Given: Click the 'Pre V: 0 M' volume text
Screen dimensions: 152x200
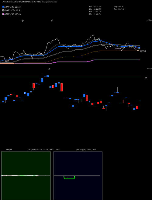Looking at the screenshot, I should click(119, 9).
